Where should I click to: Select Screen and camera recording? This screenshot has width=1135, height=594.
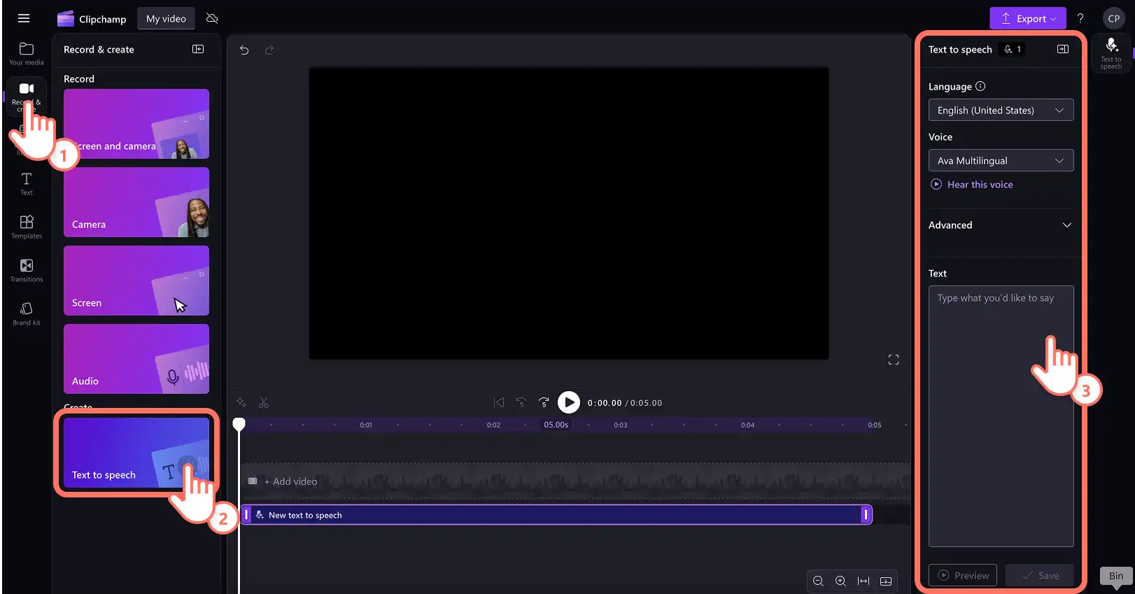click(136, 124)
